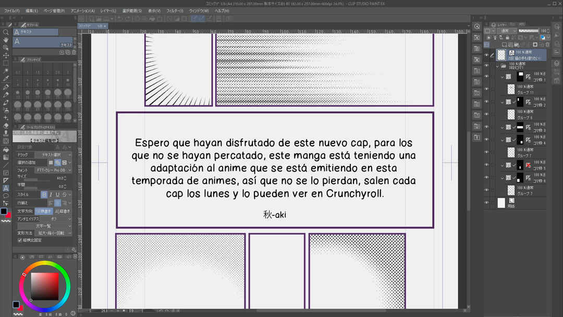Select the Eyedropper tool
This screenshot has height=317, width=563.
[6, 79]
